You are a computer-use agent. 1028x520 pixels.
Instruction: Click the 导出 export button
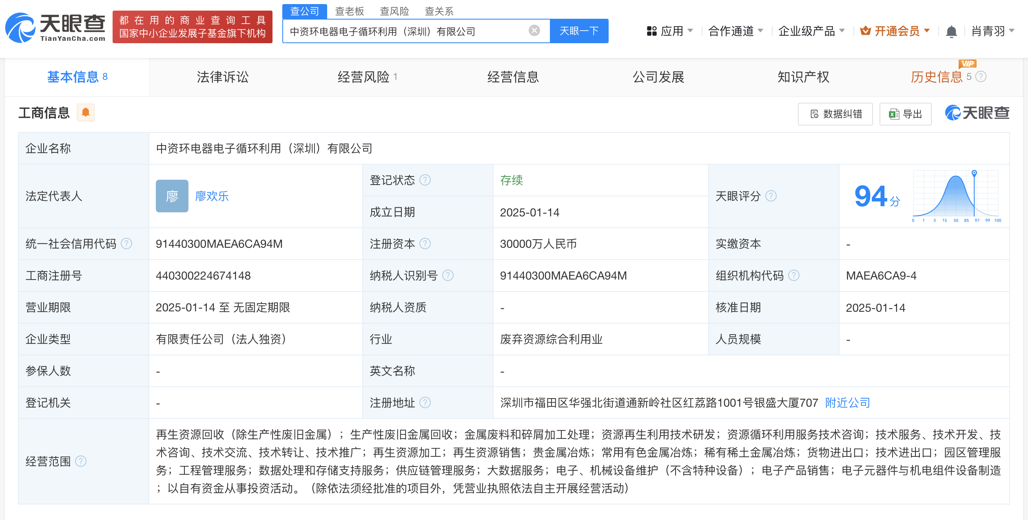click(906, 114)
